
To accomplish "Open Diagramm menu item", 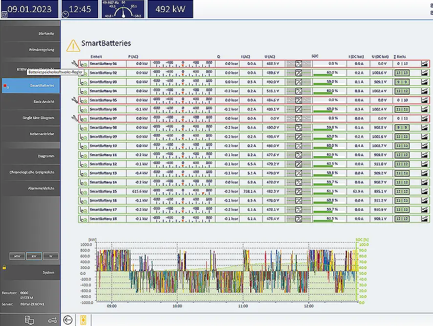I will (31, 156).
